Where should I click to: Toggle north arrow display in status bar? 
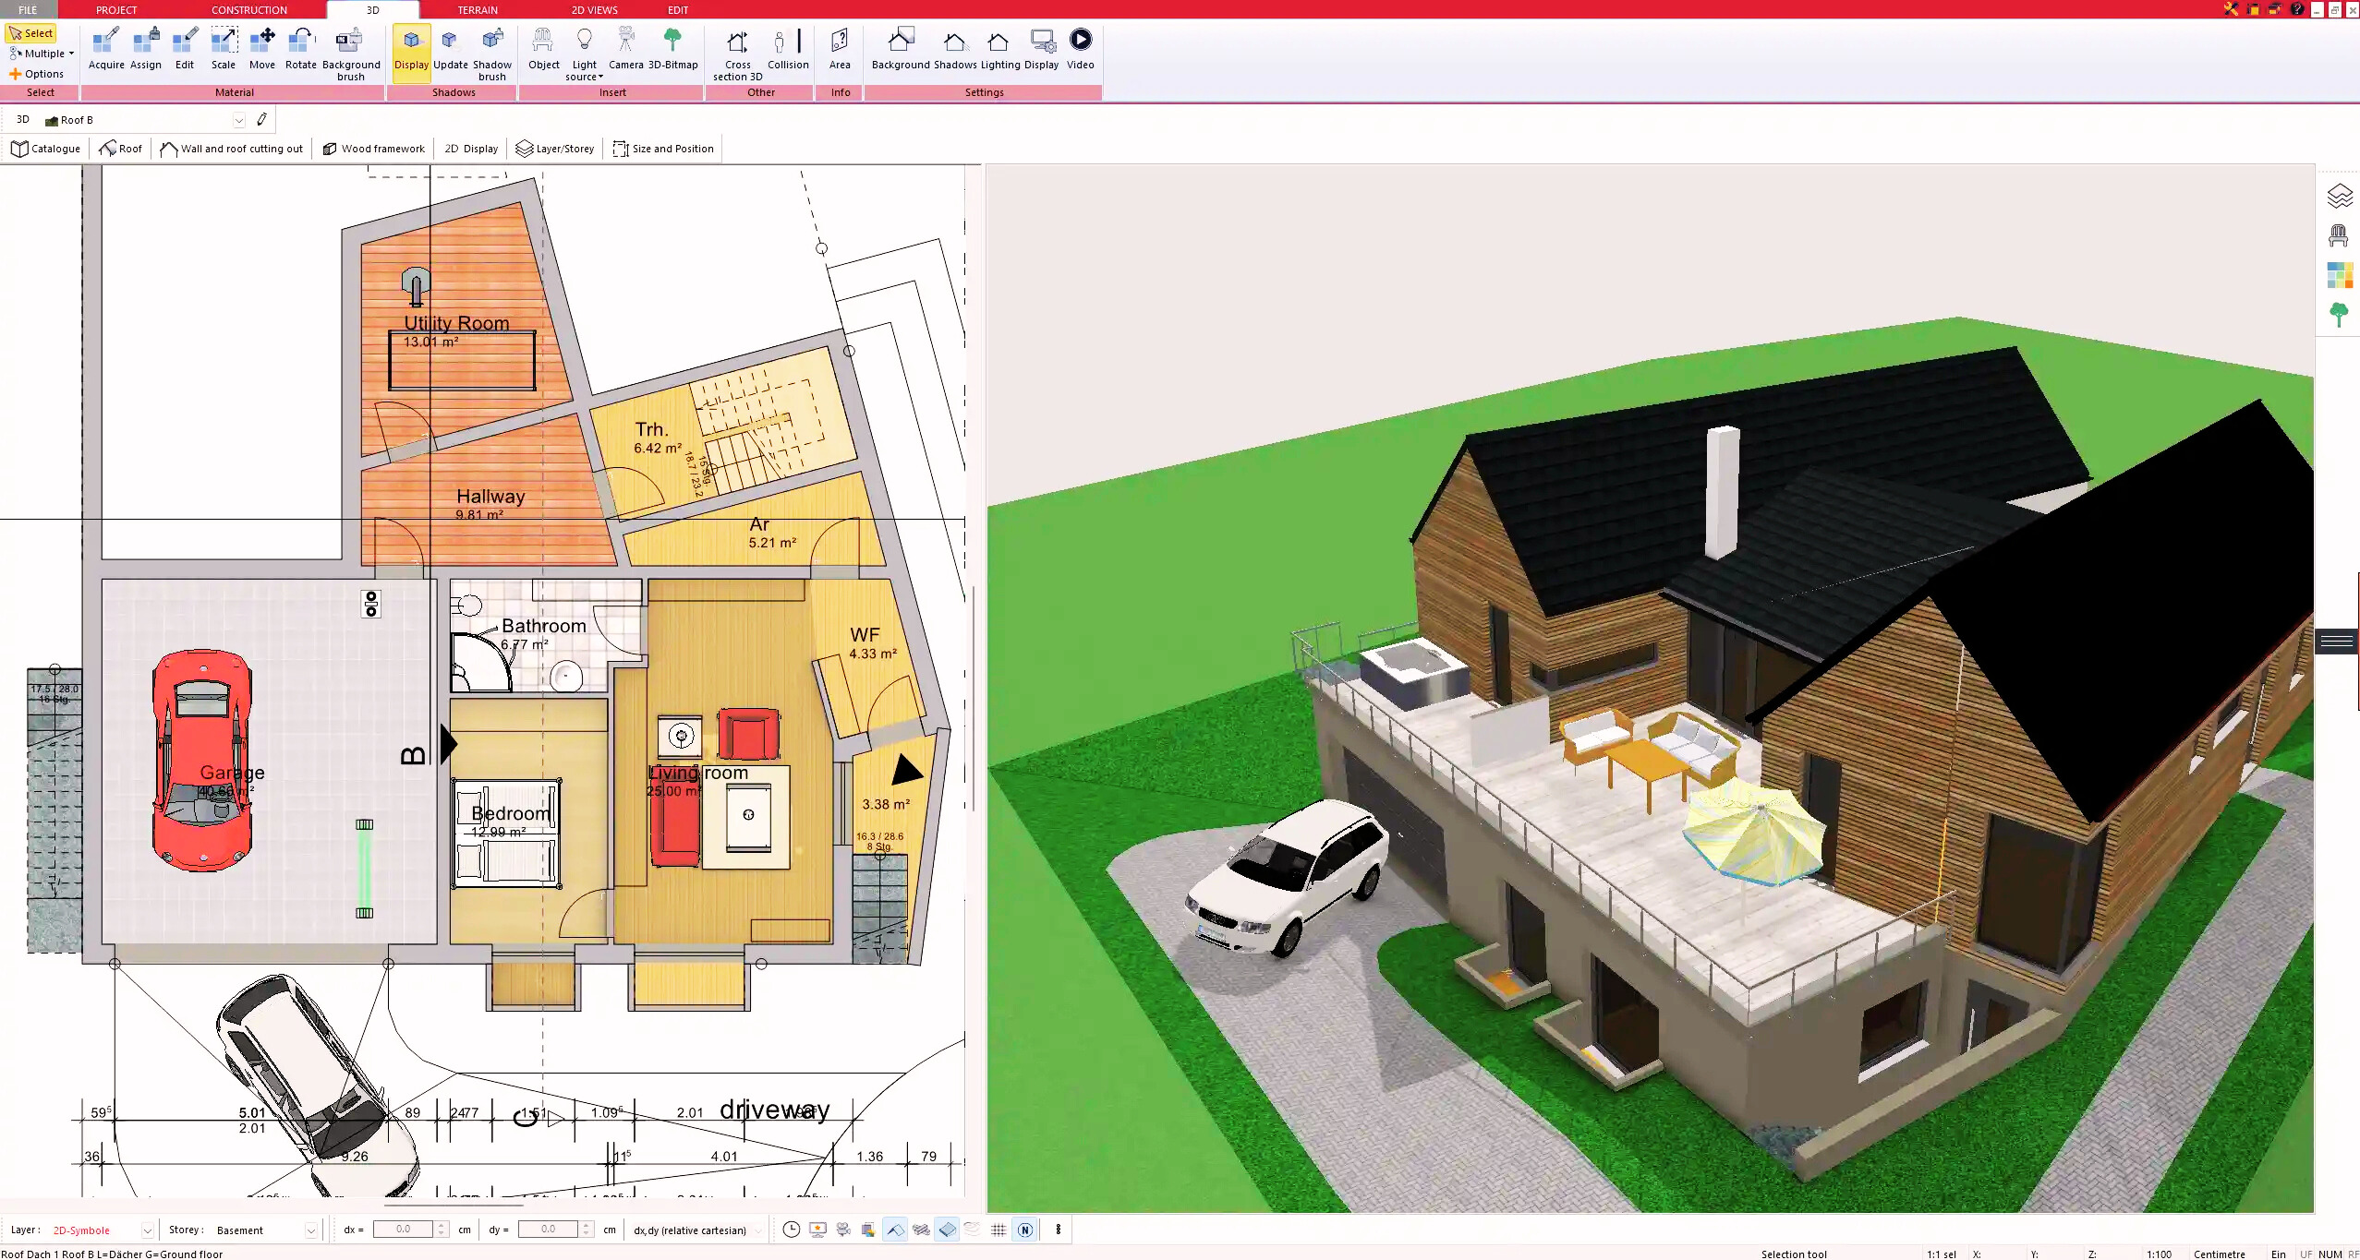coord(1025,1230)
